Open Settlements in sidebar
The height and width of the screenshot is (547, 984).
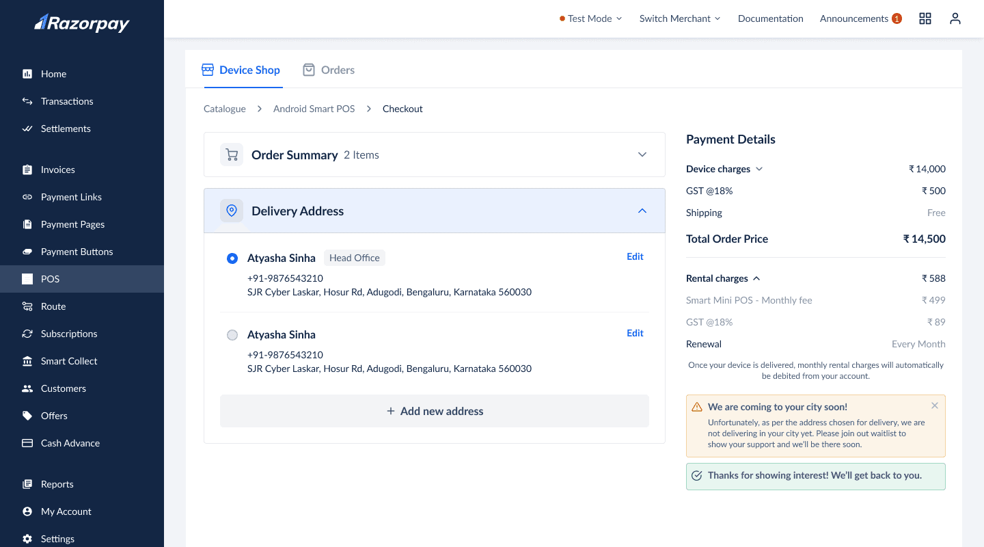point(82,129)
